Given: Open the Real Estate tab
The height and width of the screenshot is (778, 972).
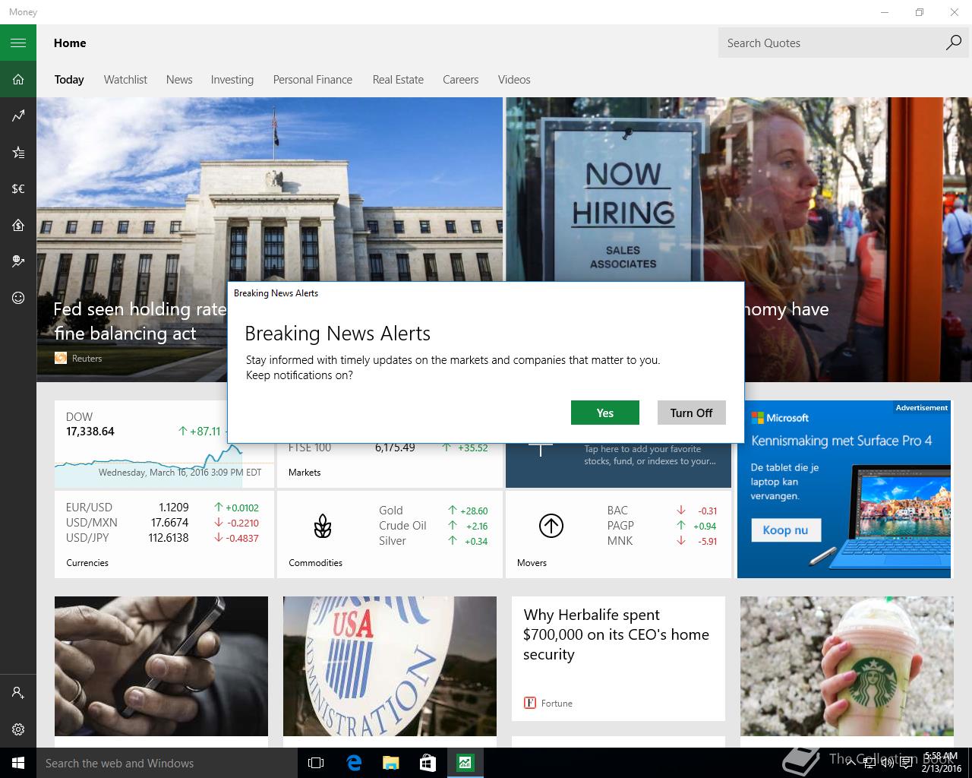Looking at the screenshot, I should [398, 80].
